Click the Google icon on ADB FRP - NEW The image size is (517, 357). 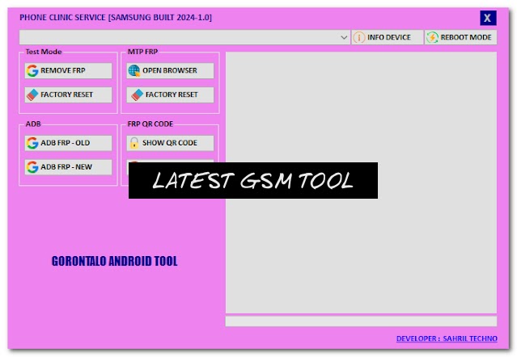pos(32,167)
